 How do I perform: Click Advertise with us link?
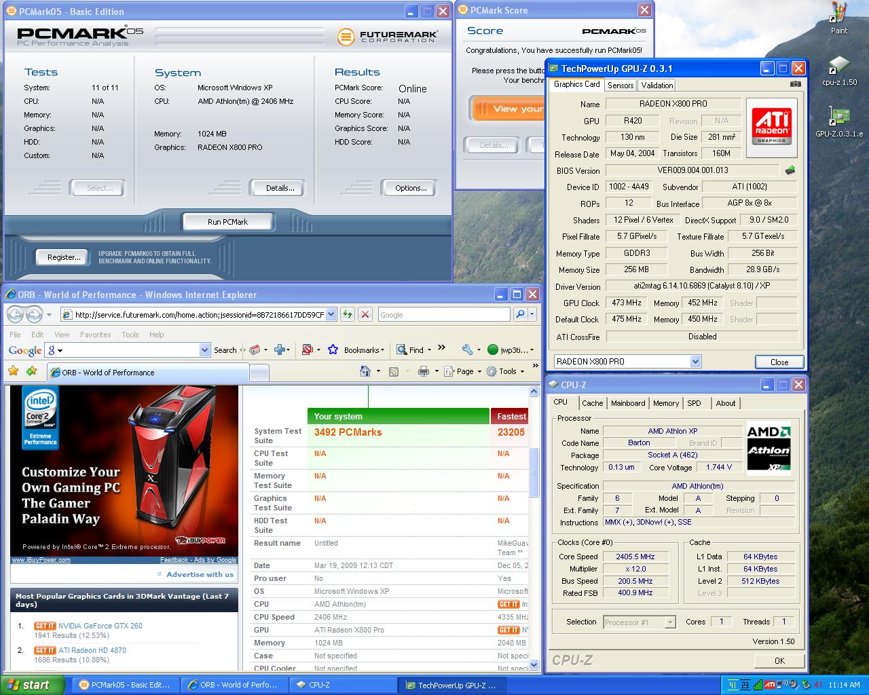click(200, 574)
